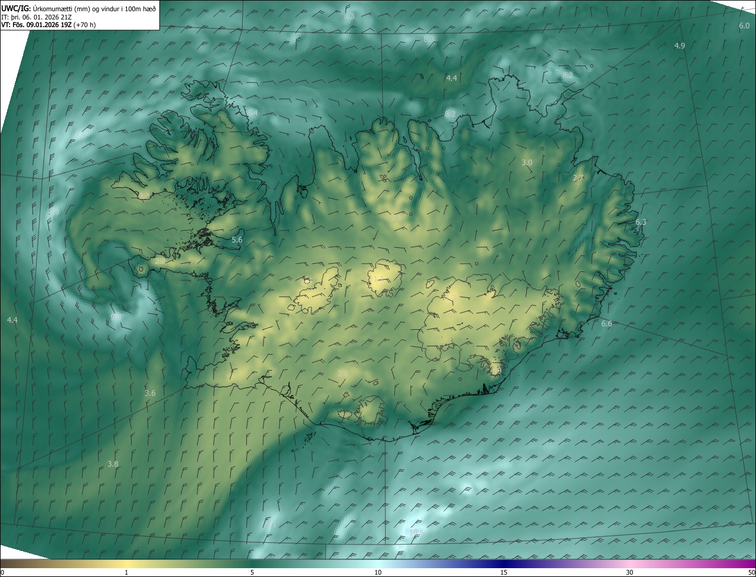This screenshot has width=756, height=577.
Task: Click the 2.0 value in south Iceland
Action: pyautogui.click(x=343, y=373)
